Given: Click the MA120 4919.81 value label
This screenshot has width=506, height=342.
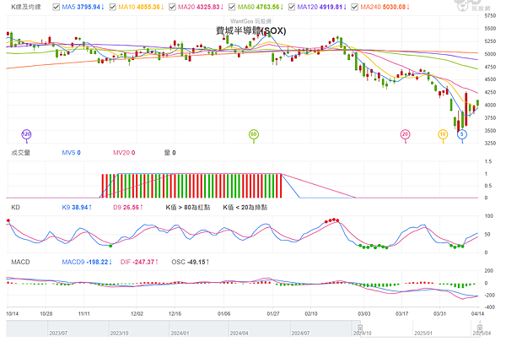Looking at the screenshot, I should [322, 7].
